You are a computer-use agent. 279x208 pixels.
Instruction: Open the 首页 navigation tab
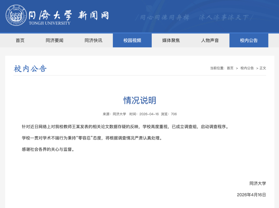20,40
